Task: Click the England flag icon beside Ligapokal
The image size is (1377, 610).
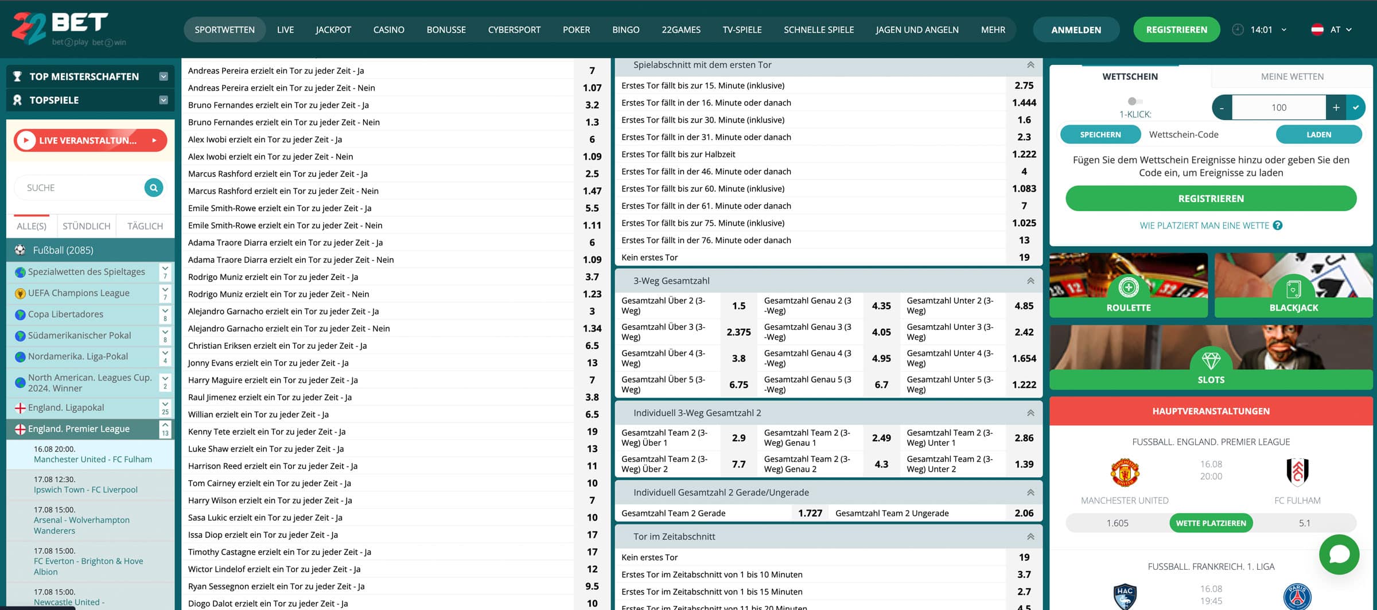Action: [x=20, y=408]
